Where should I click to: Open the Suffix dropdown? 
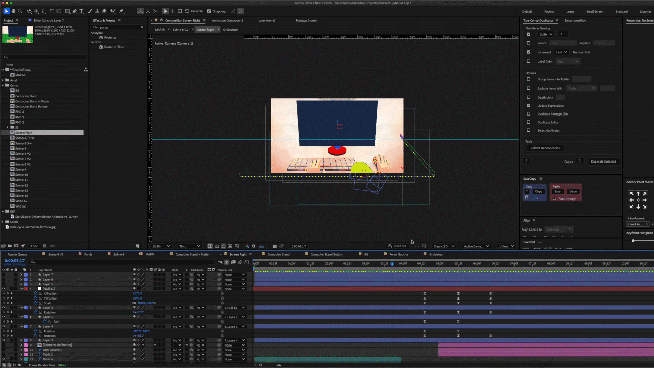pyautogui.click(x=546, y=34)
